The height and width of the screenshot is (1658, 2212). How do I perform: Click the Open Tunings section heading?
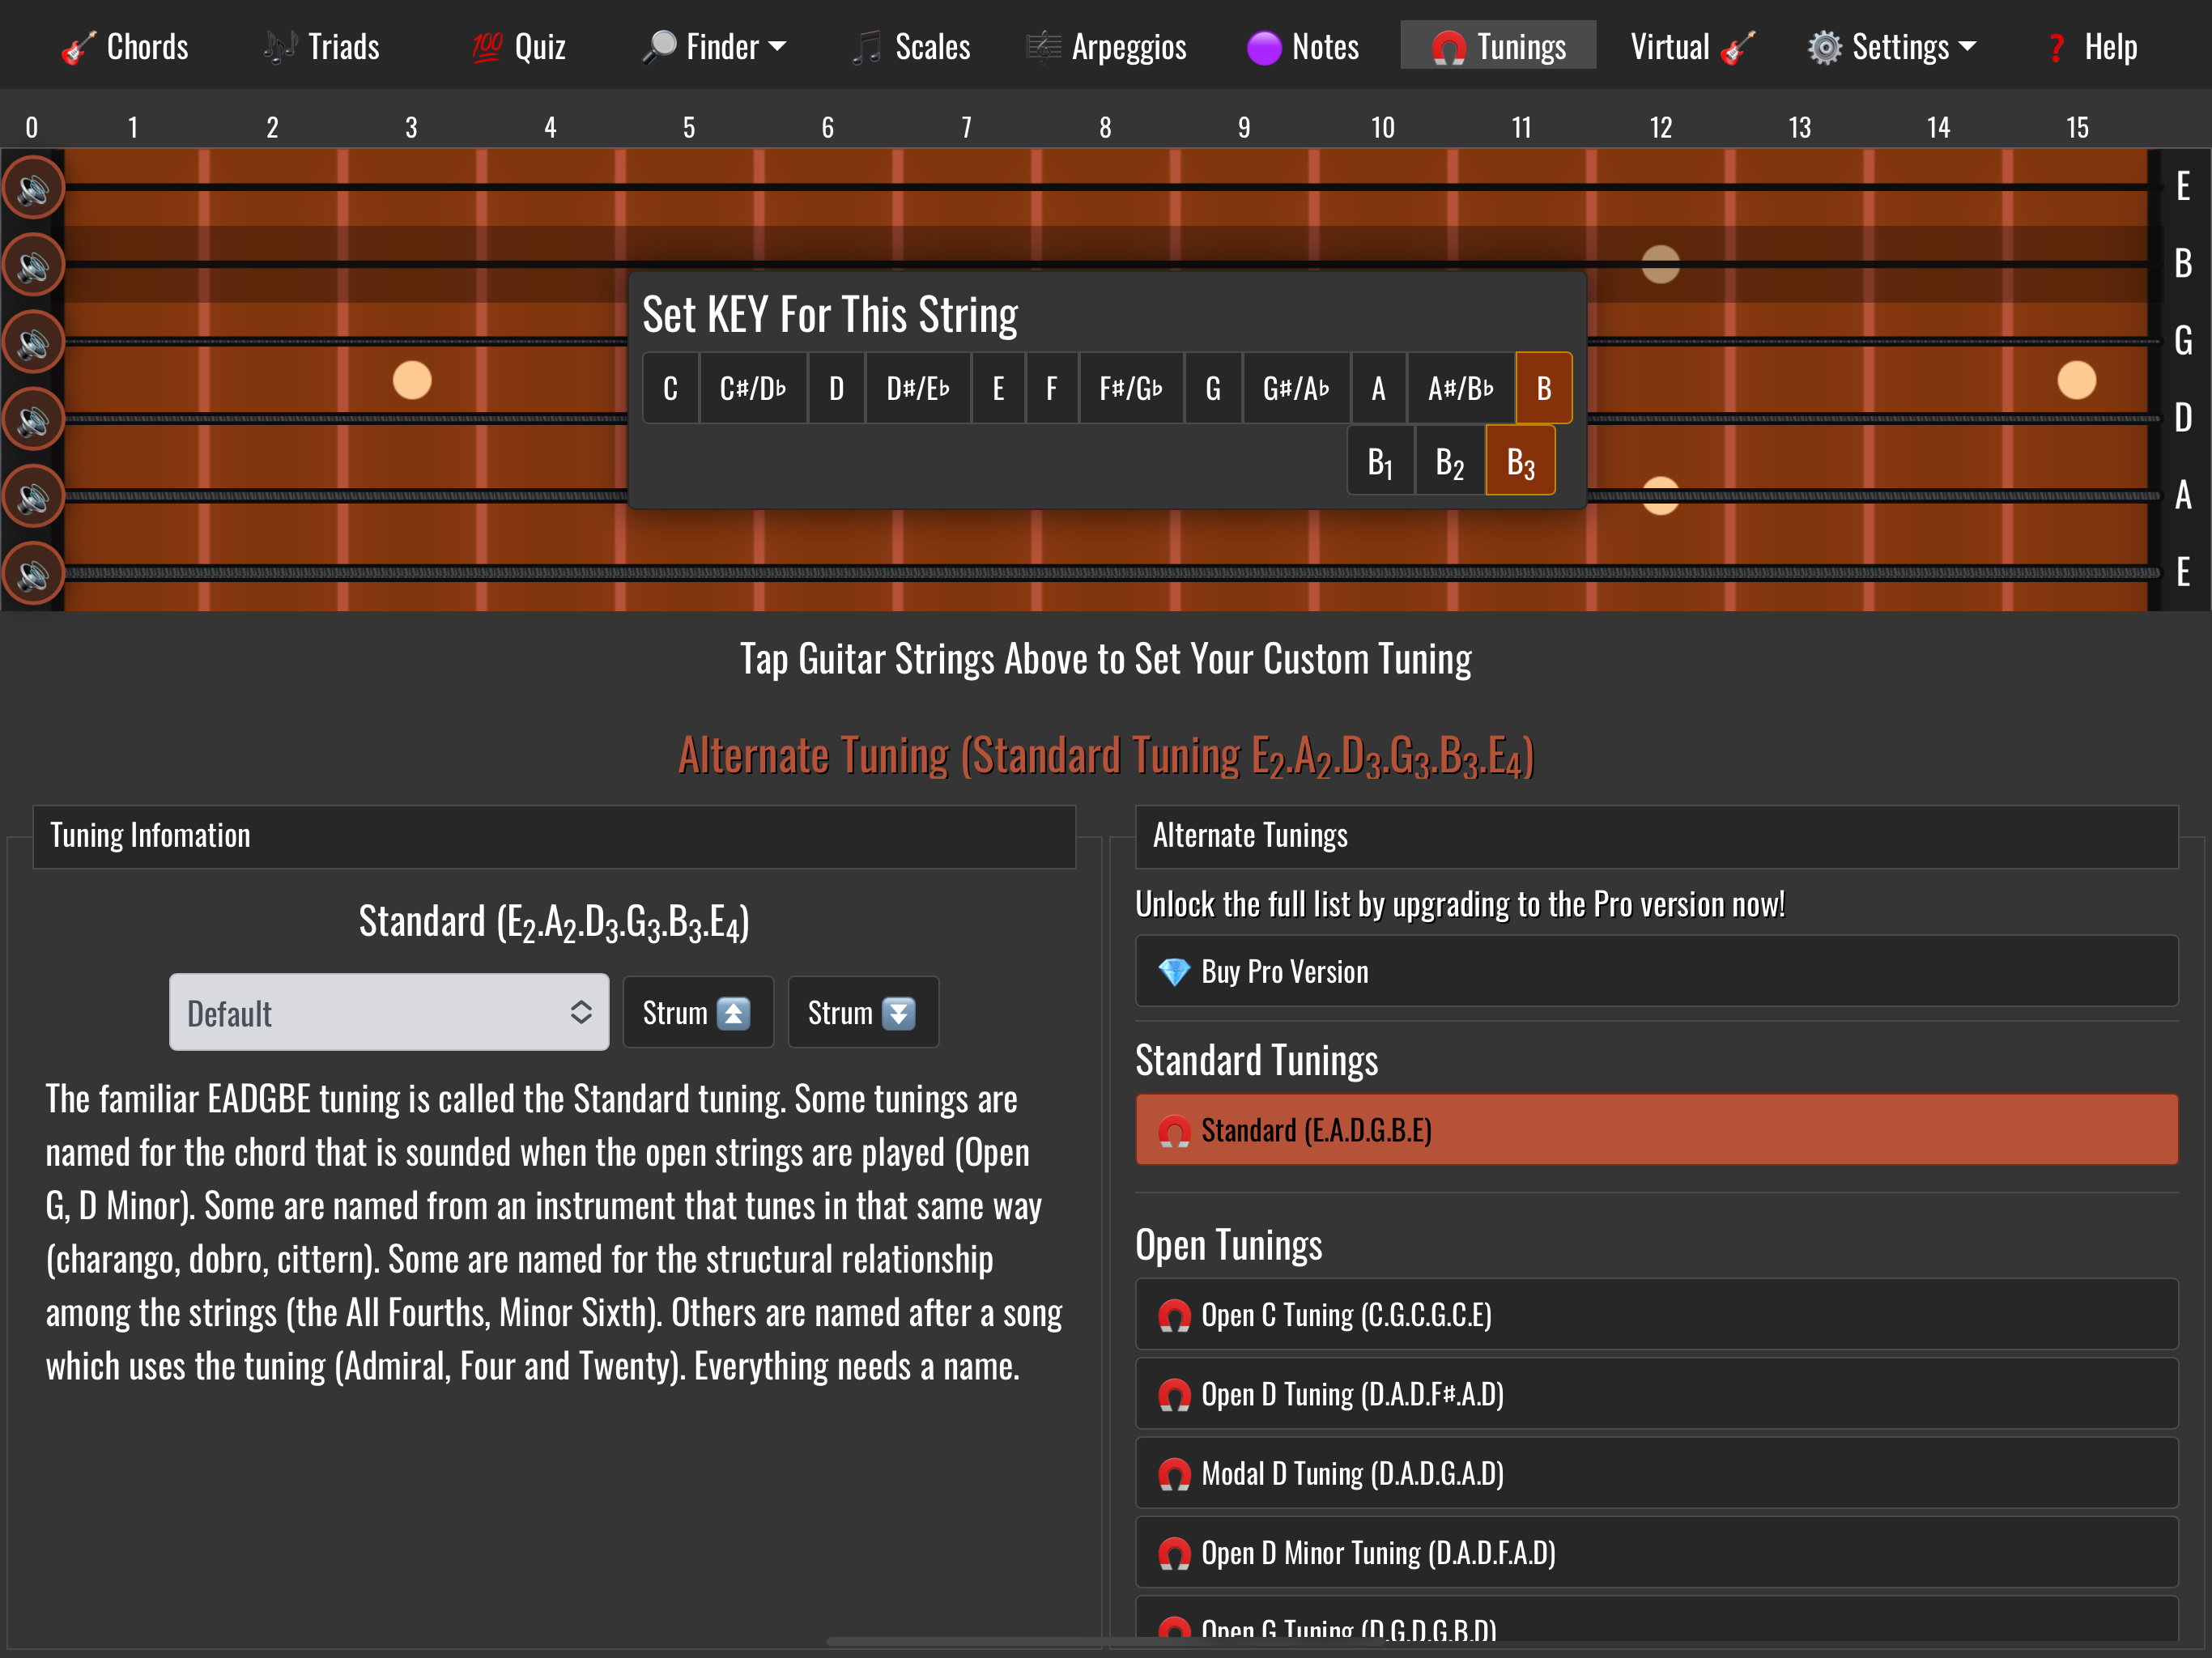click(1229, 1245)
